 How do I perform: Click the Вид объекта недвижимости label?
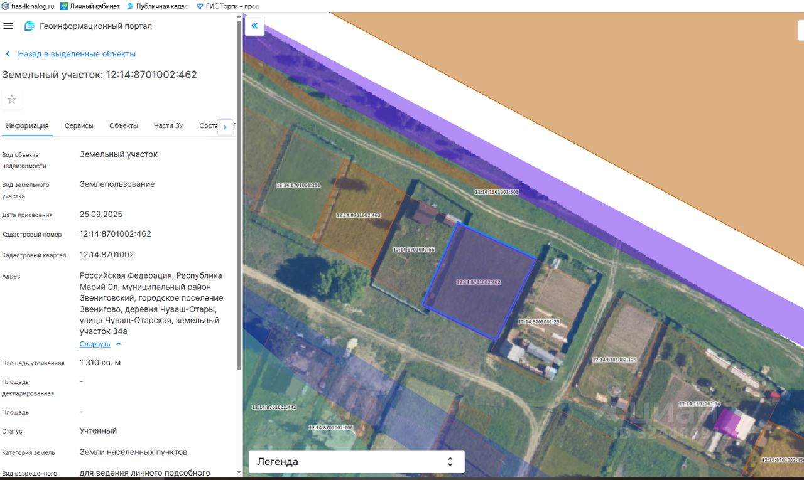[x=24, y=161]
